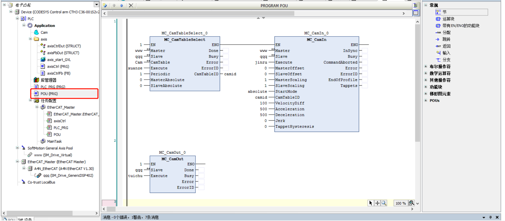This screenshot has width=505, height=221.
Task: Choose the 分支 (branch) toolbox element
Action: pyautogui.click(x=443, y=60)
